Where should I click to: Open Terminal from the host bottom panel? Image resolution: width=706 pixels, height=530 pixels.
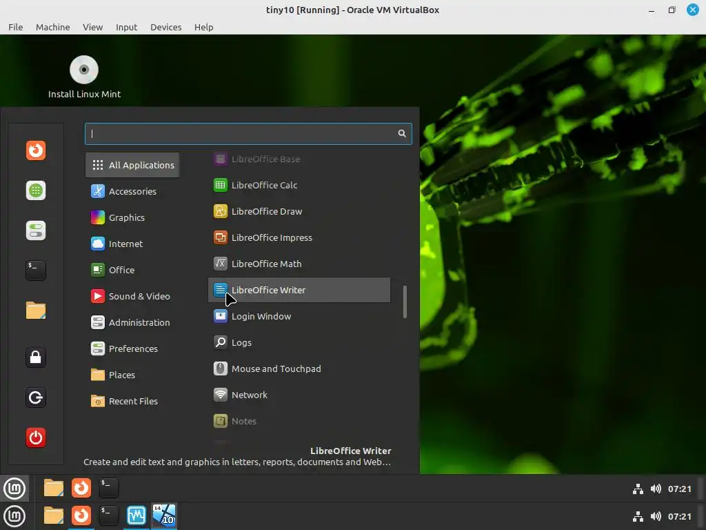click(108, 516)
